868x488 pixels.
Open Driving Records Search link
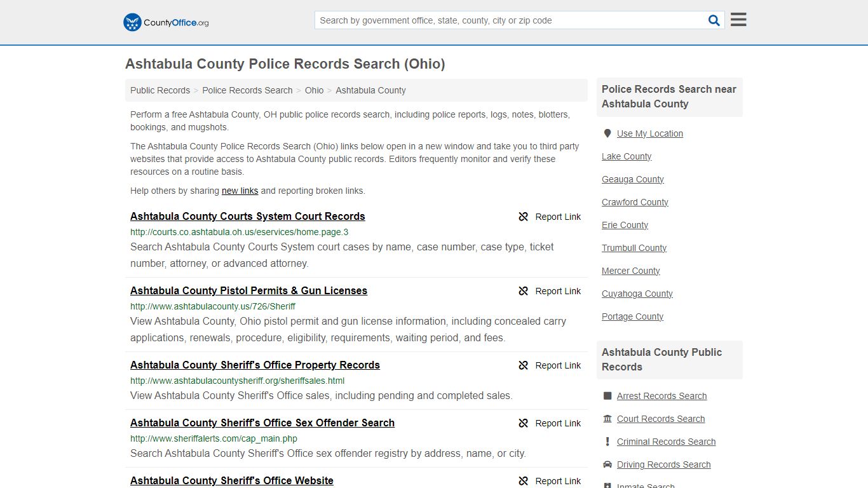(x=663, y=464)
